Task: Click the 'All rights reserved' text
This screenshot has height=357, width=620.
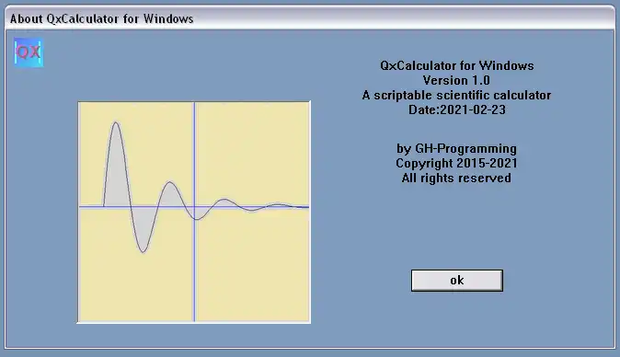Action: (x=456, y=178)
